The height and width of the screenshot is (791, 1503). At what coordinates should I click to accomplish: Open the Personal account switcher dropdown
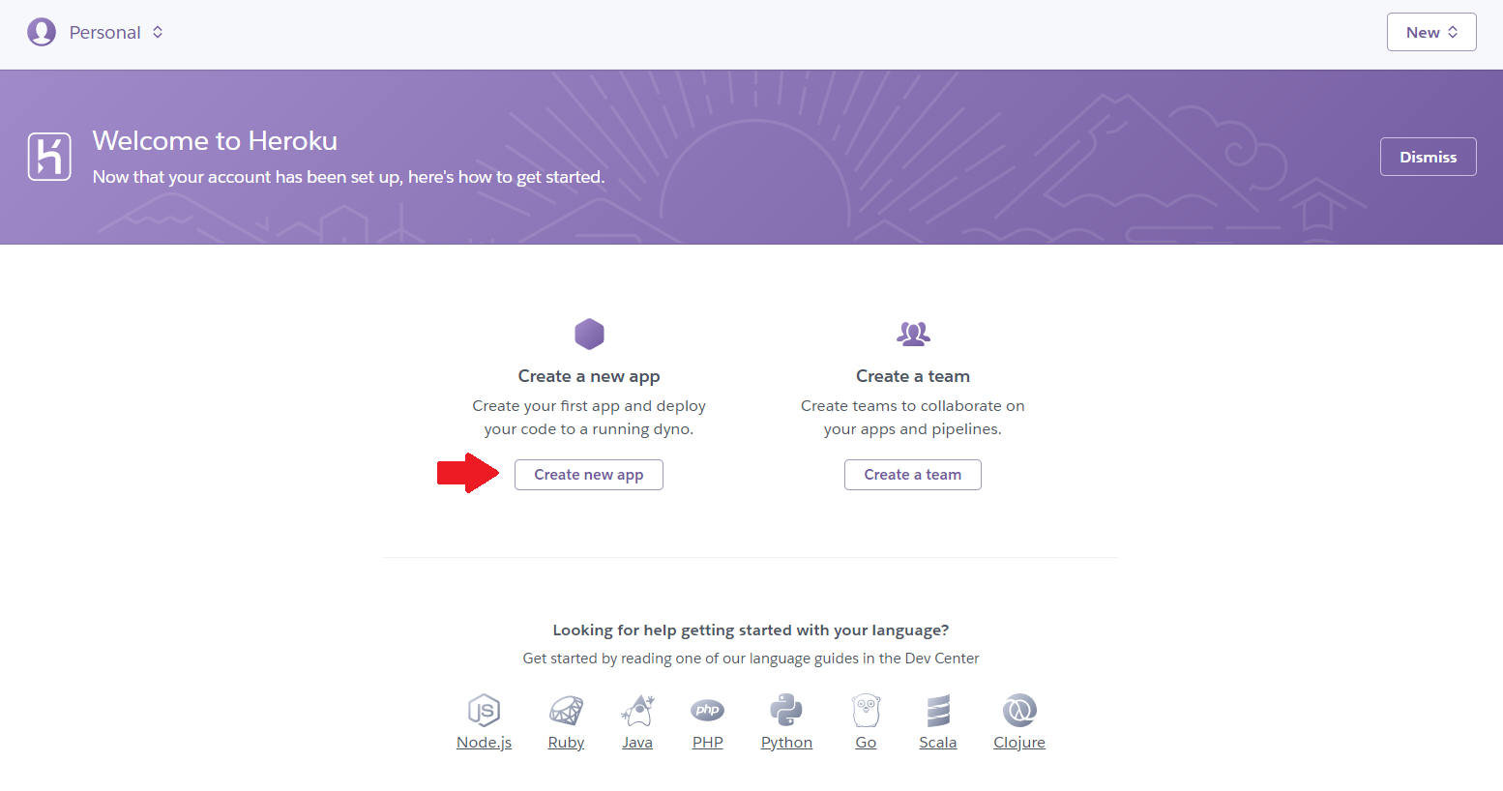click(x=116, y=32)
